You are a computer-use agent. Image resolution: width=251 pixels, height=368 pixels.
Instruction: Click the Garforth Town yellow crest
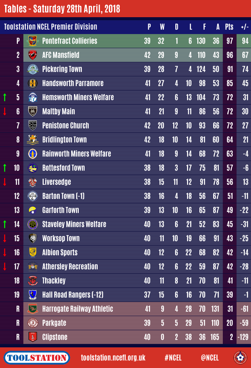pos(33,210)
